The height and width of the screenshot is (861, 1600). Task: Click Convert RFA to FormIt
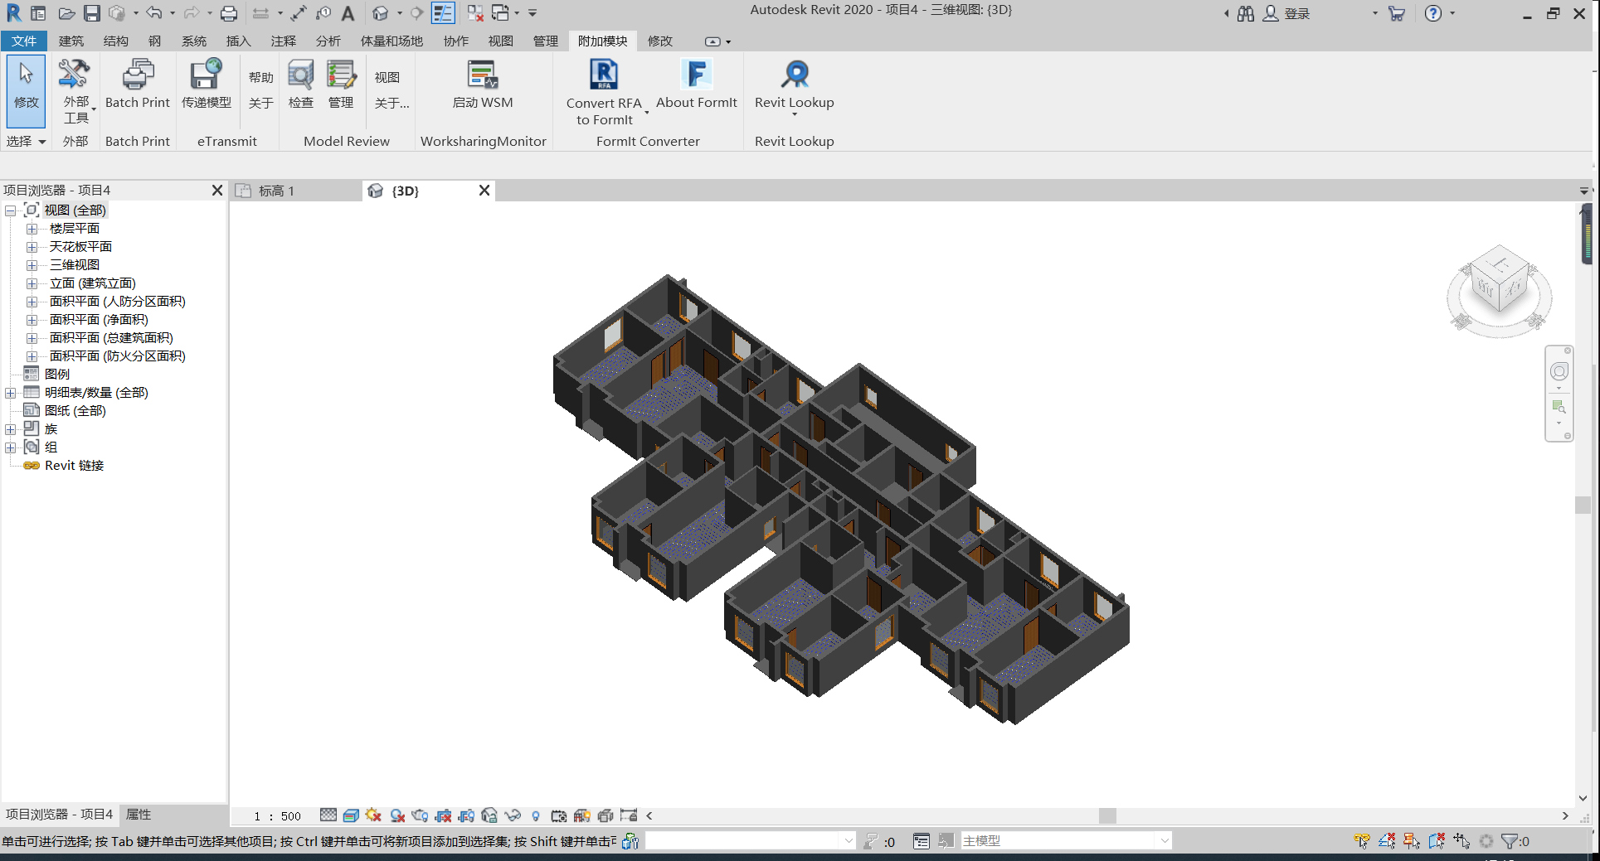pyautogui.click(x=604, y=92)
